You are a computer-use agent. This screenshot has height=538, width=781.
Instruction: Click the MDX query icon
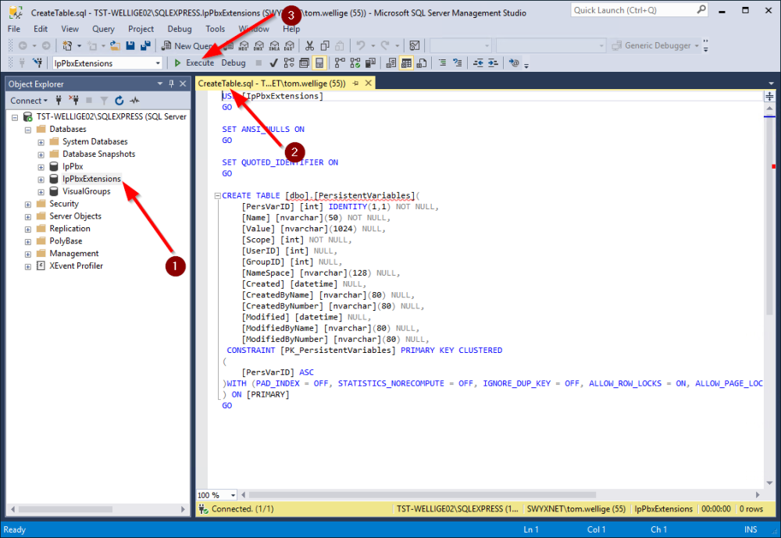coord(243,46)
